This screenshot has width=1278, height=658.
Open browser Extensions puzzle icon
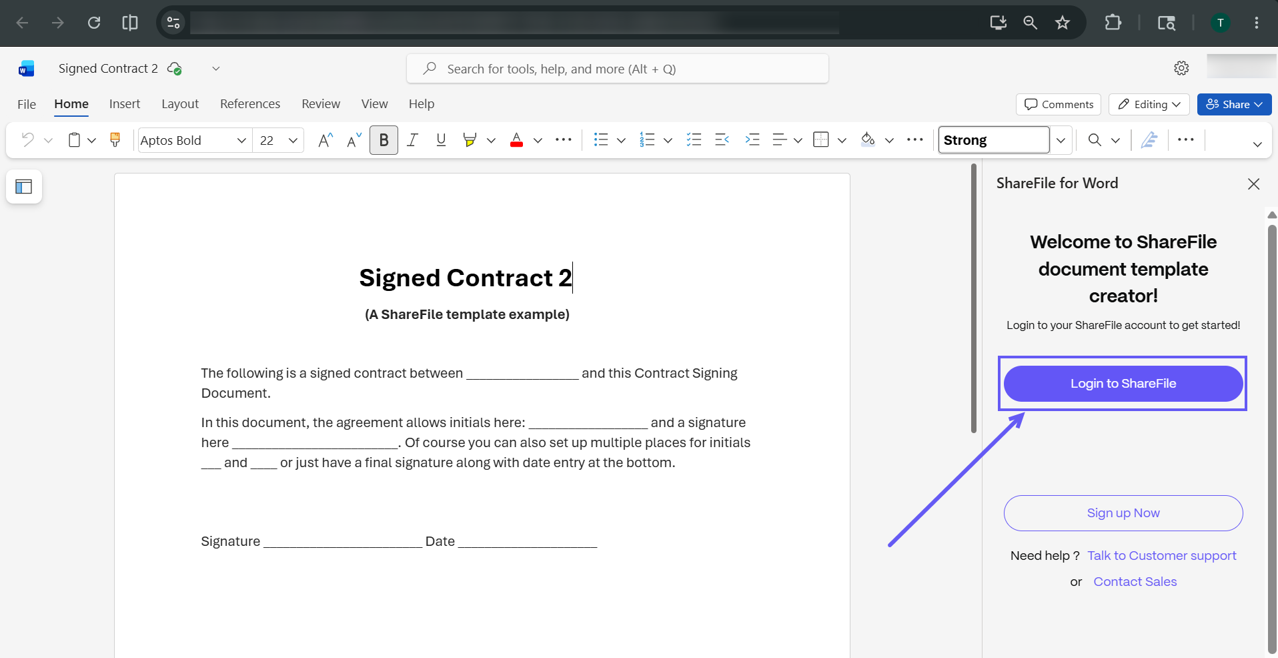(1113, 23)
